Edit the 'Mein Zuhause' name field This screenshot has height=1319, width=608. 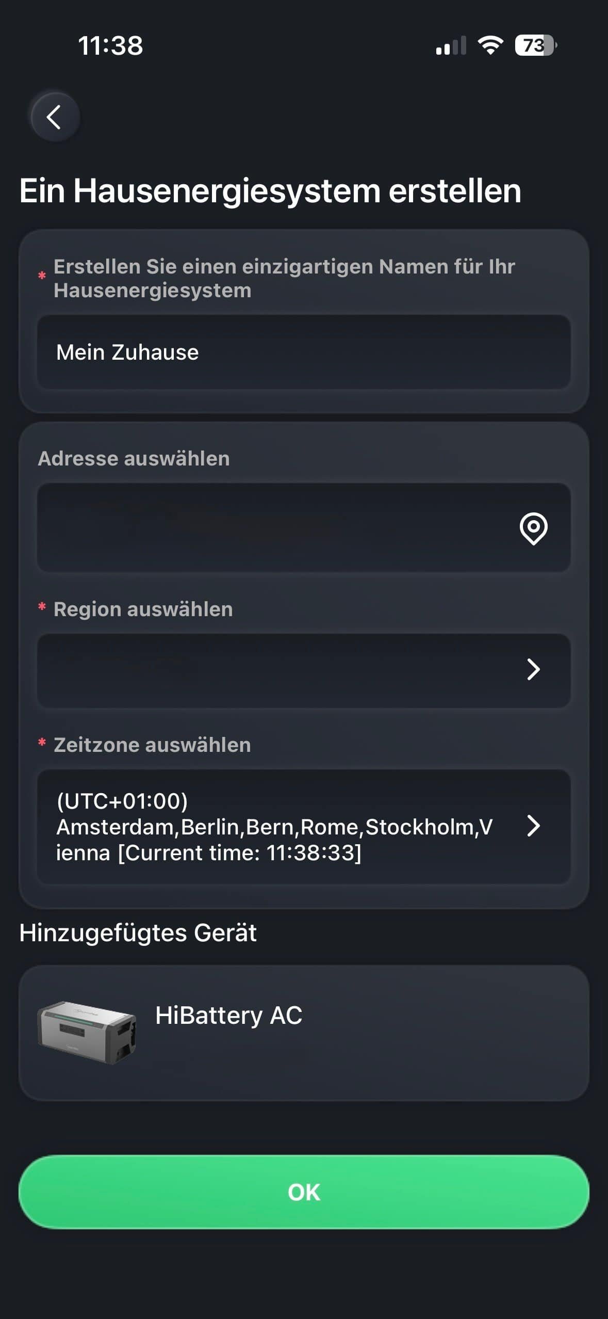303,352
